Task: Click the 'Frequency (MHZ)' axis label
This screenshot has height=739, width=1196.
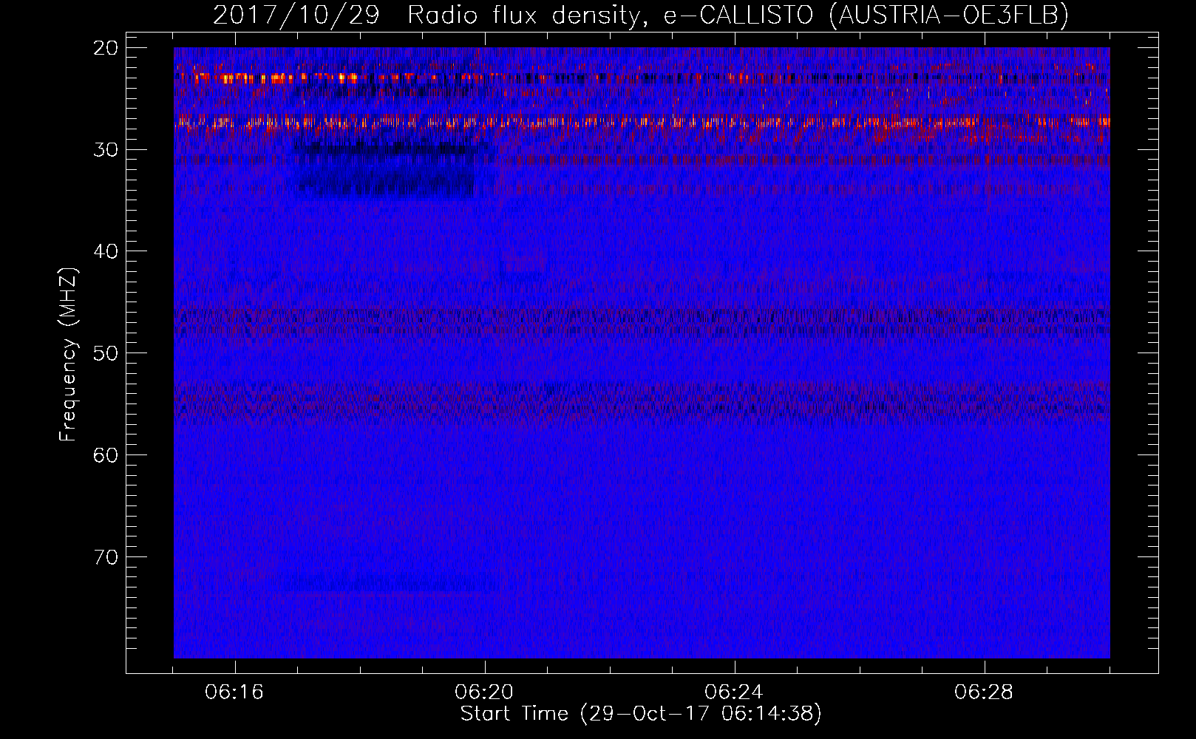Action: [x=67, y=355]
